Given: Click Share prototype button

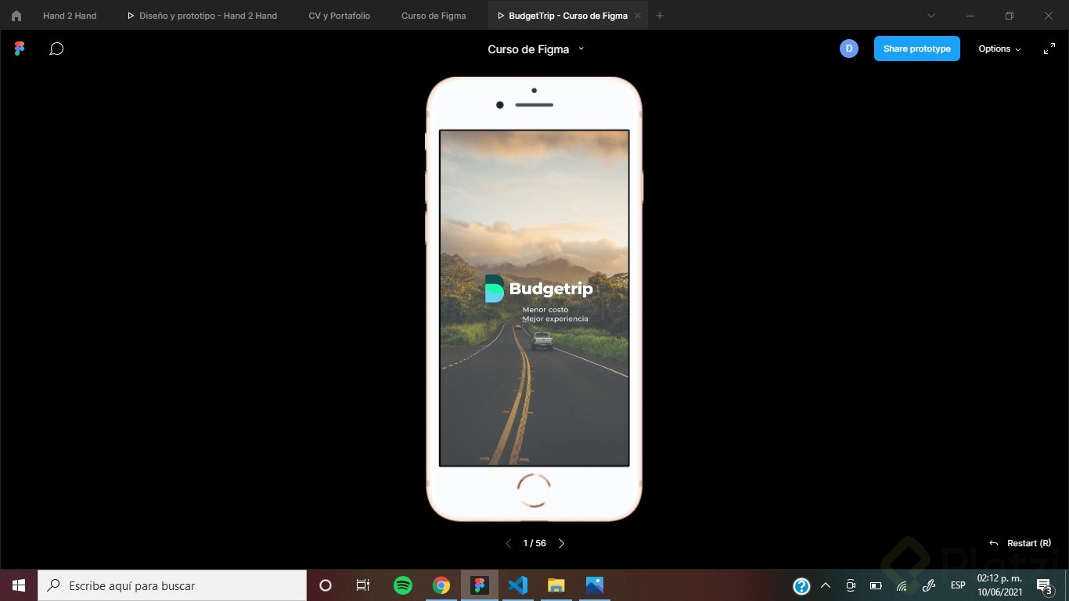Looking at the screenshot, I should (x=916, y=49).
